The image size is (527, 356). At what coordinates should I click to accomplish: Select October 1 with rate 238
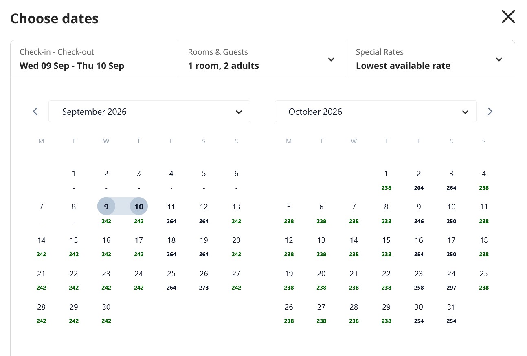[386, 179]
